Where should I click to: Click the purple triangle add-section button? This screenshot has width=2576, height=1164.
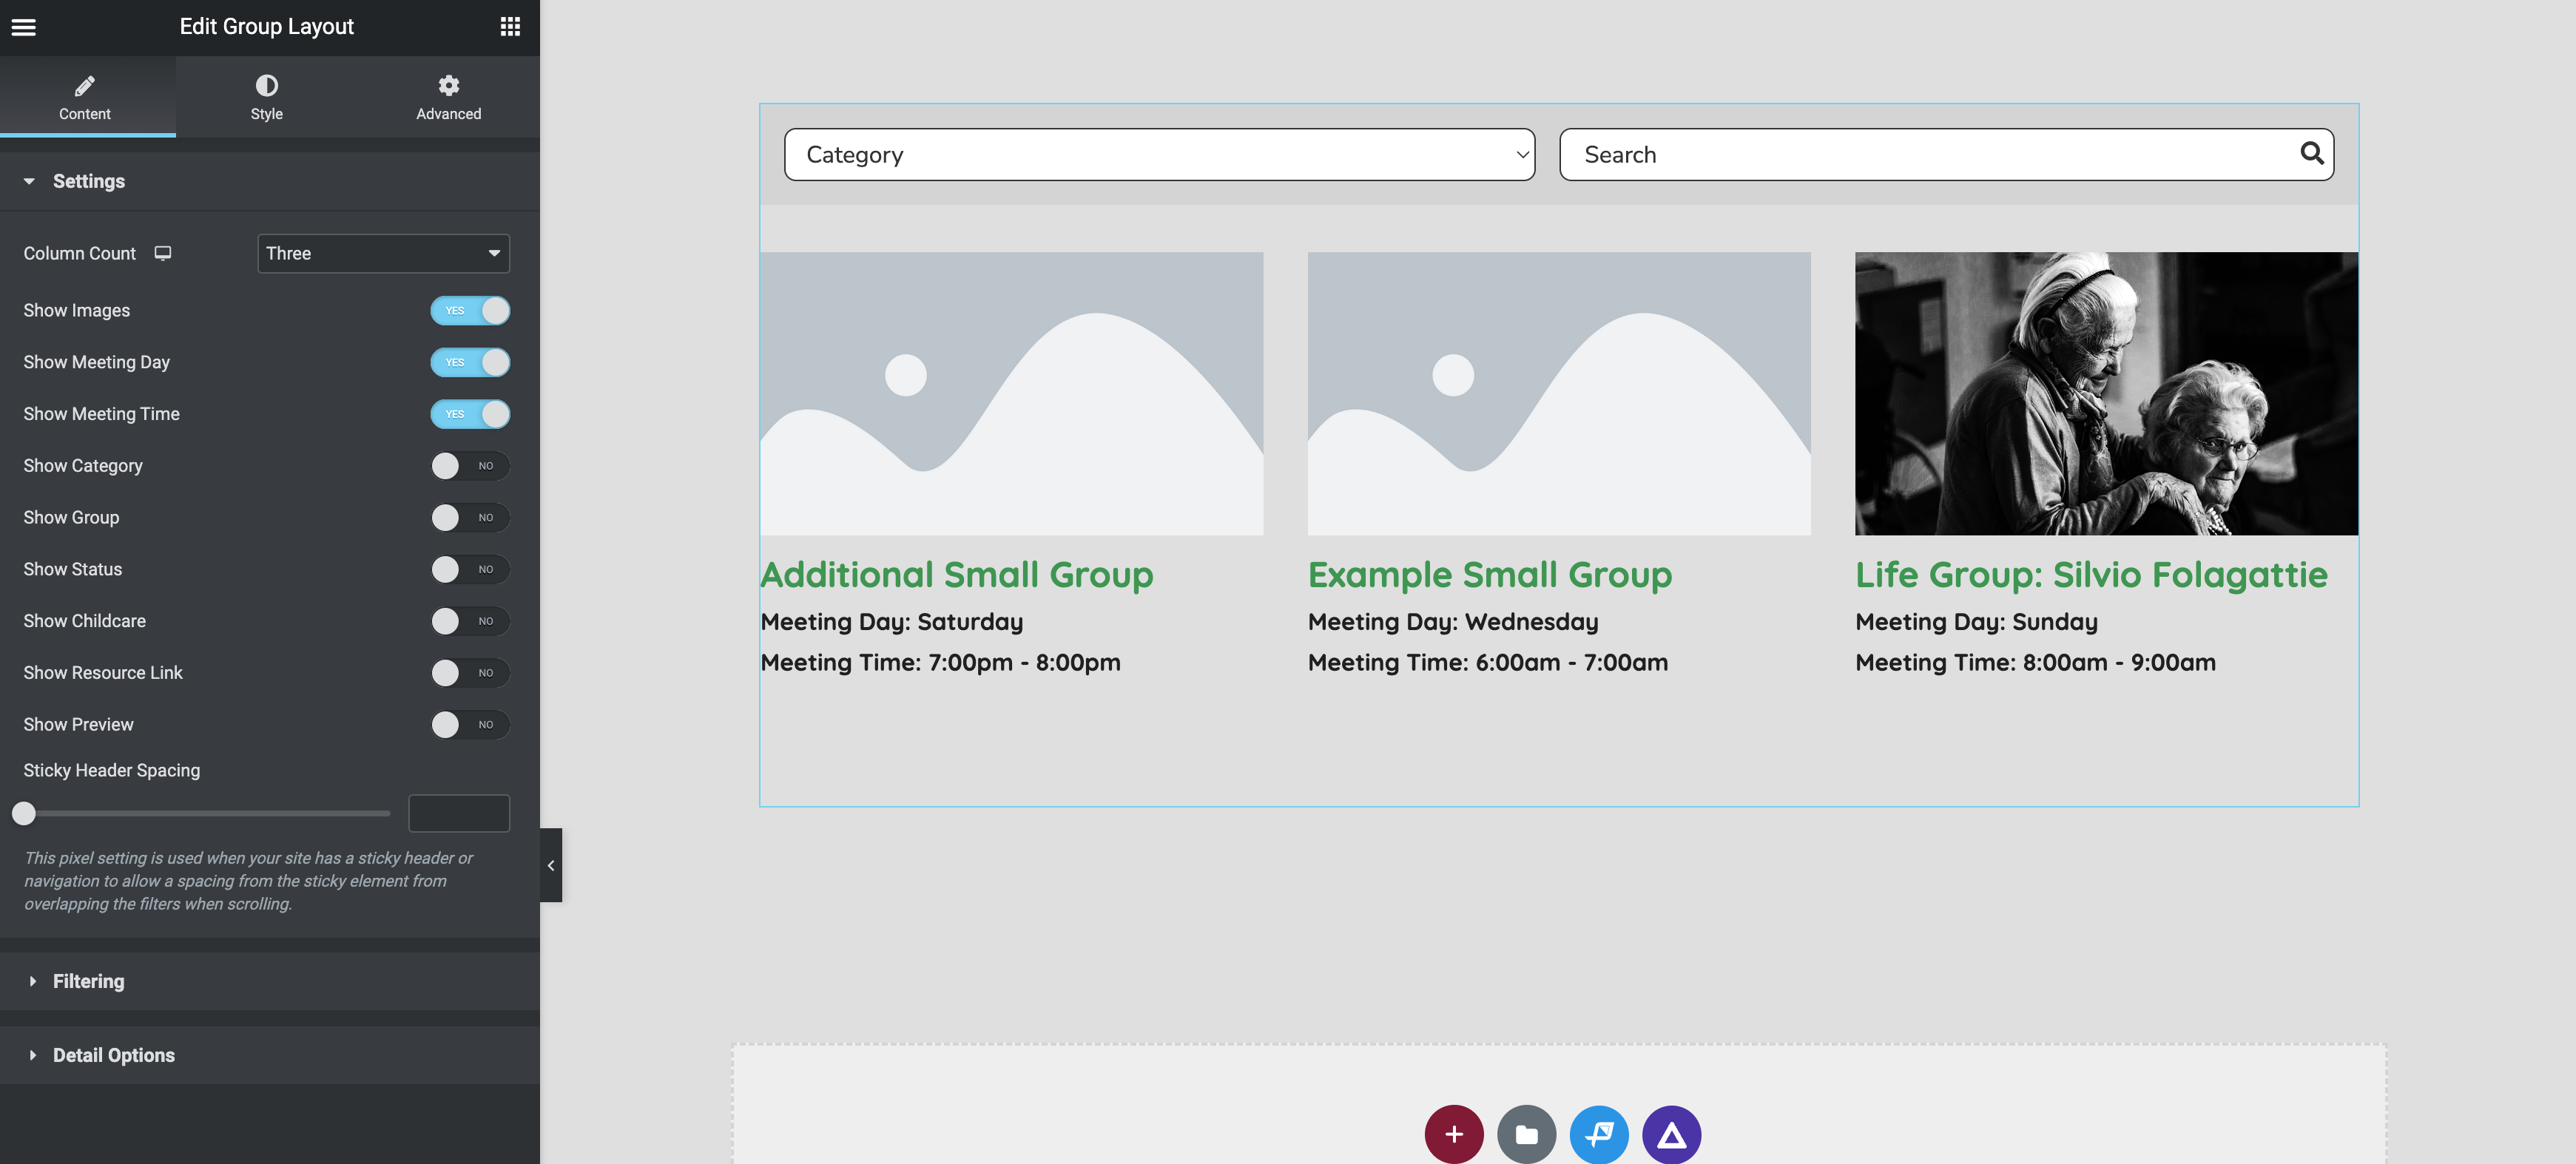[1671, 1134]
